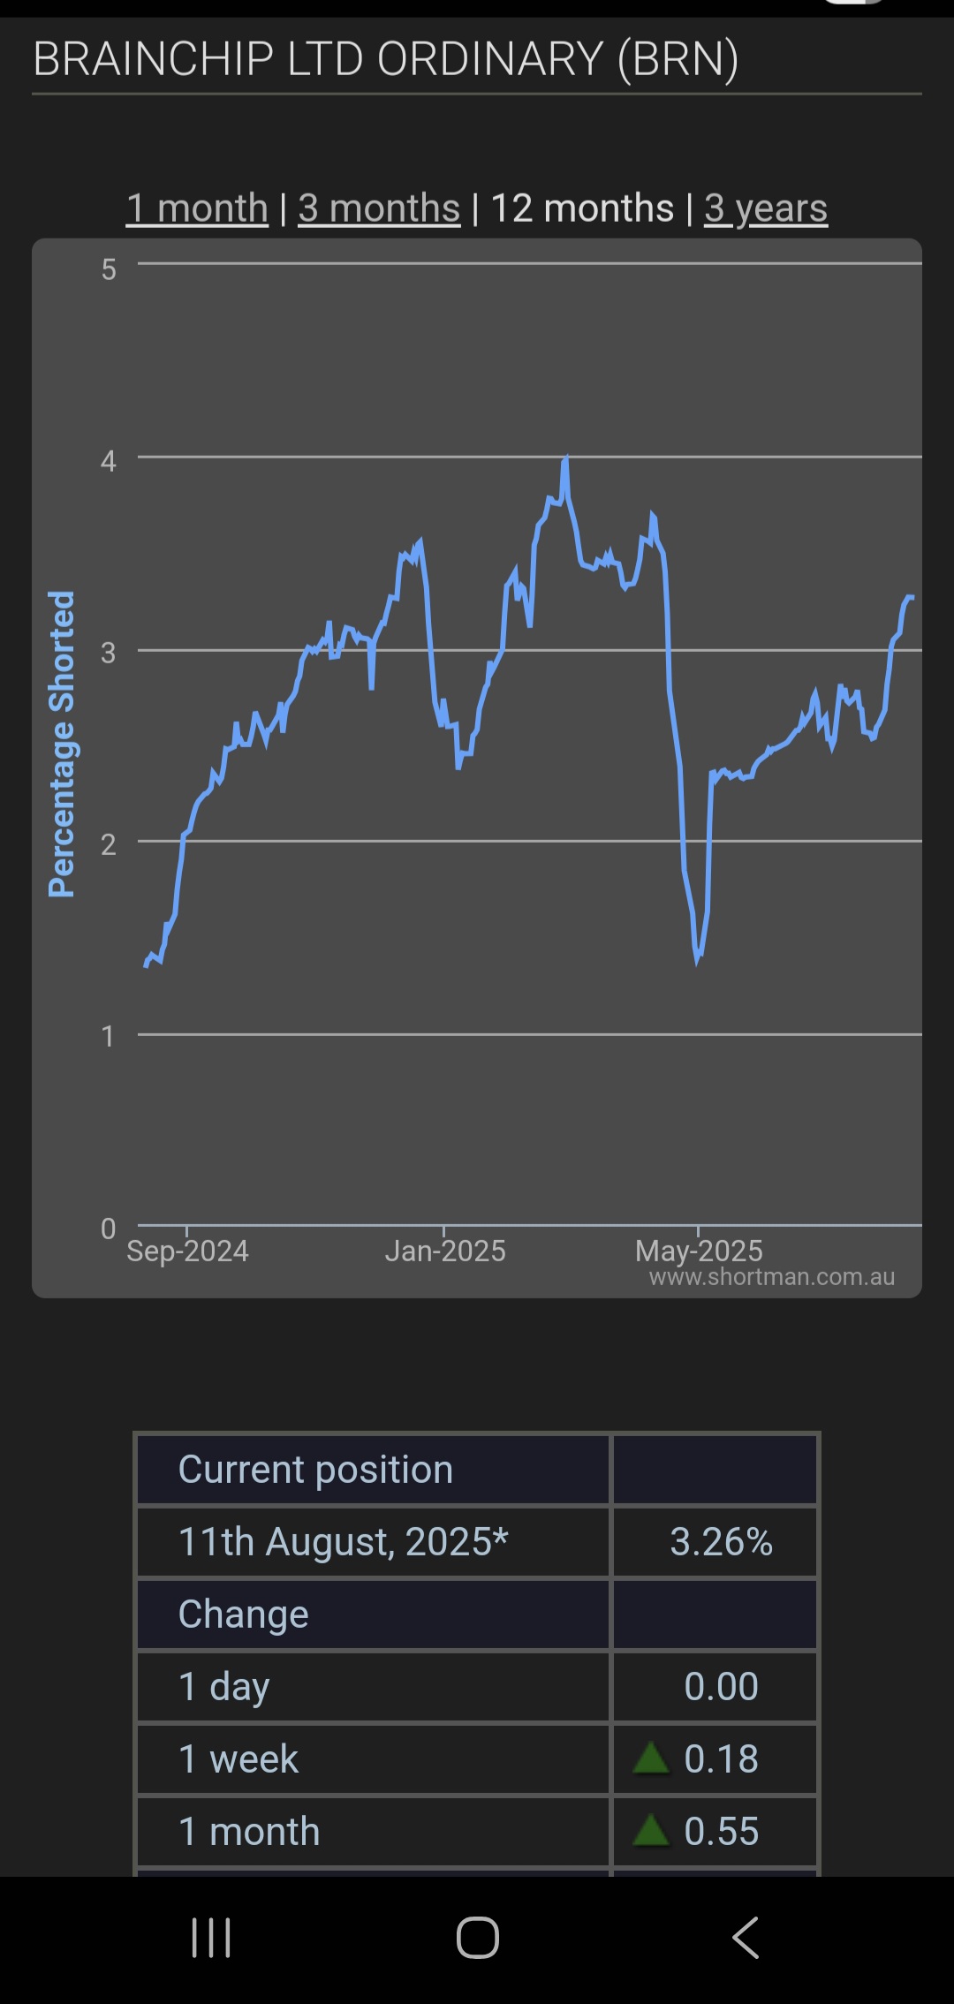The image size is (954, 2004).
Task: Tap the Android back navigation button
Action: point(746,1938)
